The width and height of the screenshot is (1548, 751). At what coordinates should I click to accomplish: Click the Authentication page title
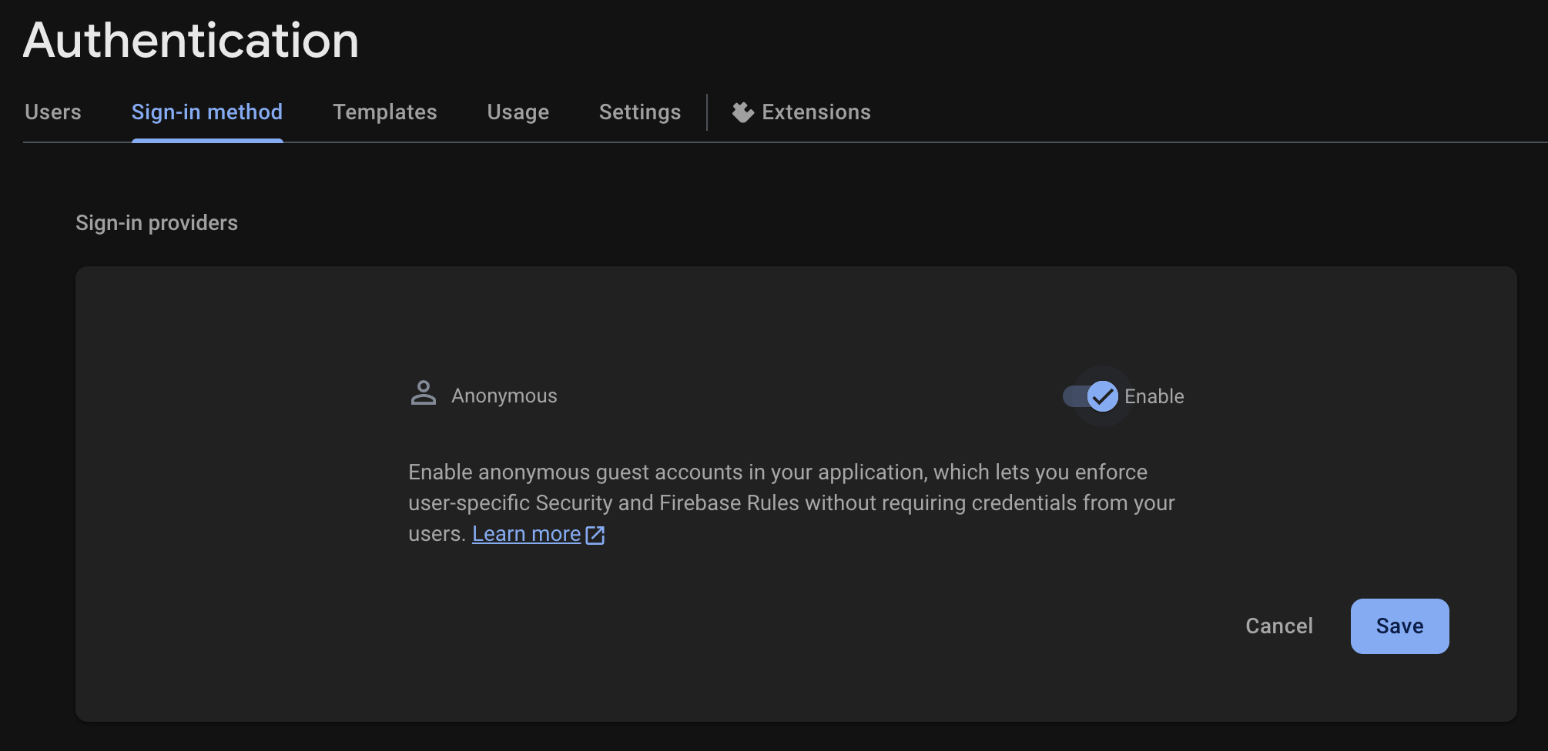pos(190,41)
